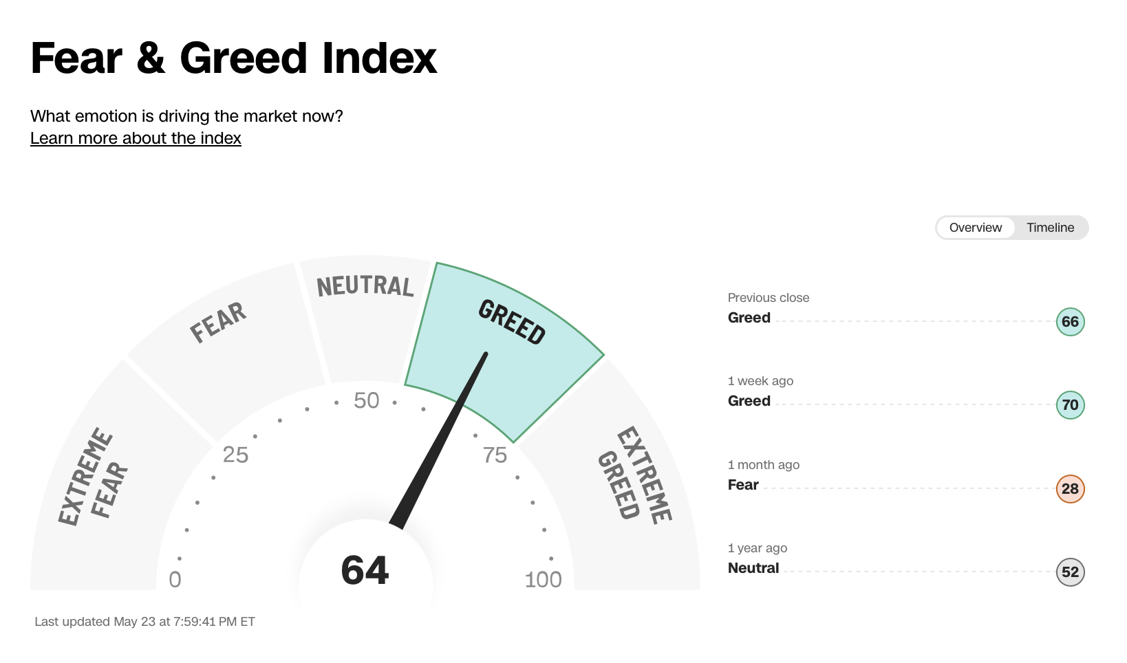Select the Overview toggle option
The height and width of the screenshot is (663, 1127).
coord(975,228)
